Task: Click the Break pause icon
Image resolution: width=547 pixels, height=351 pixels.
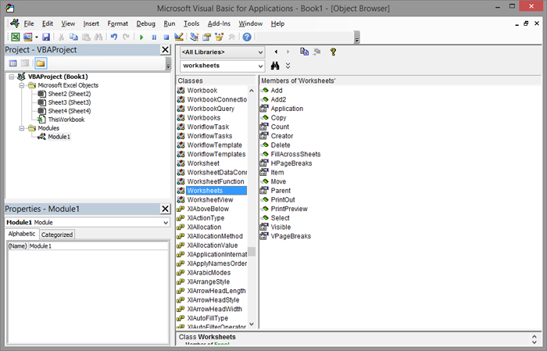Action: click(154, 37)
